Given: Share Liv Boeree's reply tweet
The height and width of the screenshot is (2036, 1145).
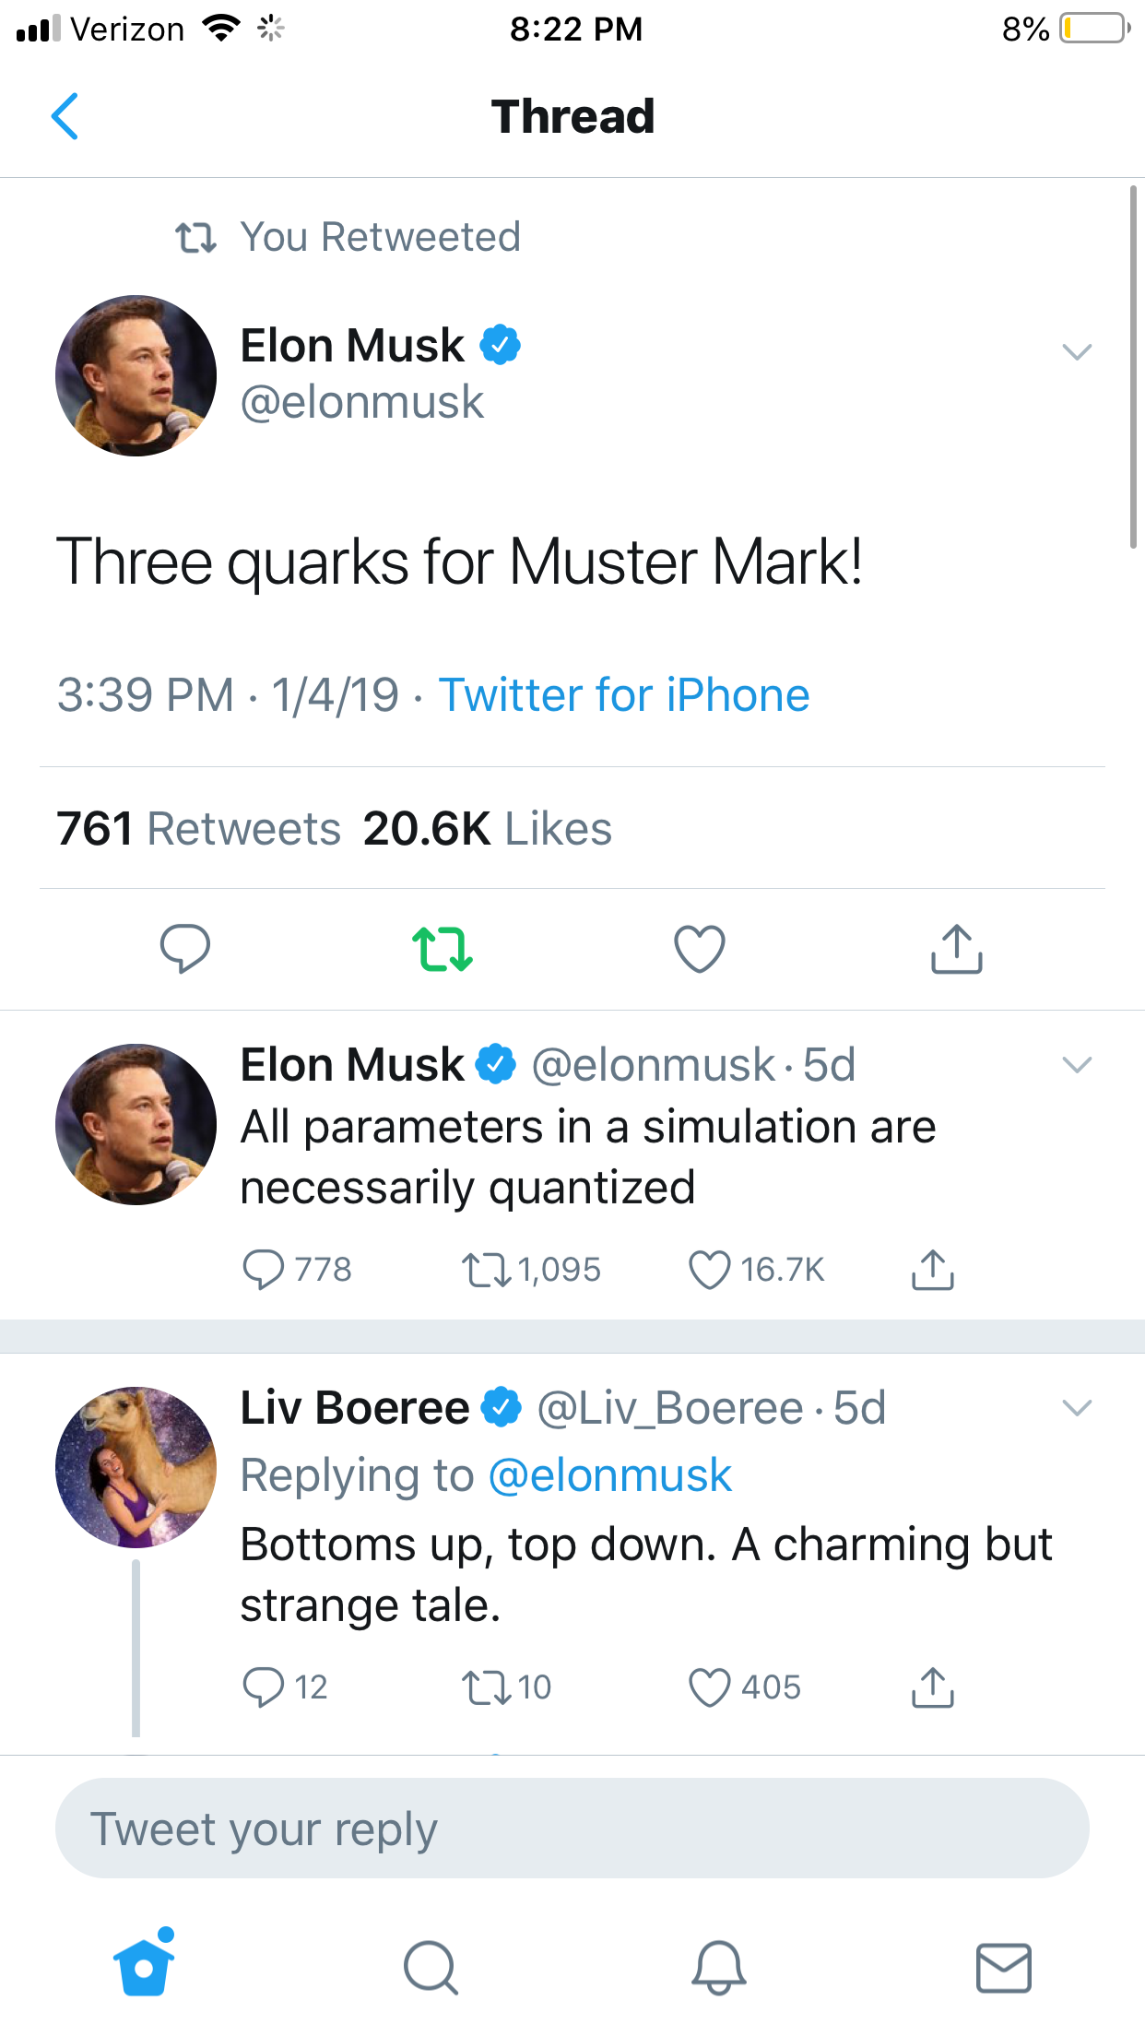Looking at the screenshot, I should (x=932, y=1687).
